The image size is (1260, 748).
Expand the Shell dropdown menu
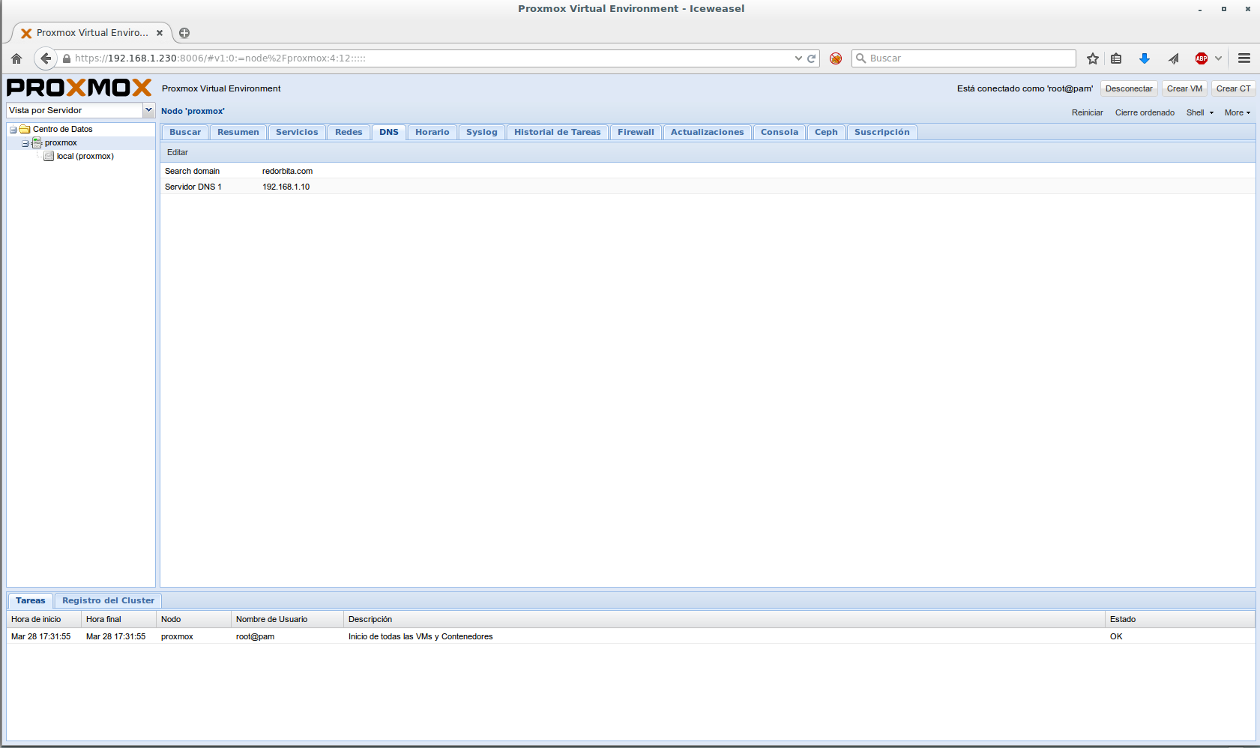tap(1199, 112)
